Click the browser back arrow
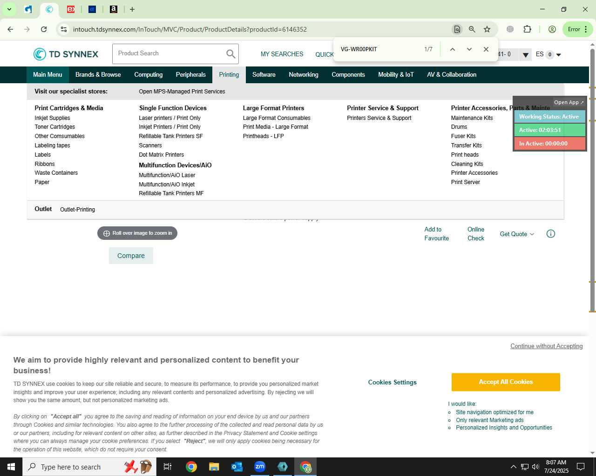 tap(10, 29)
